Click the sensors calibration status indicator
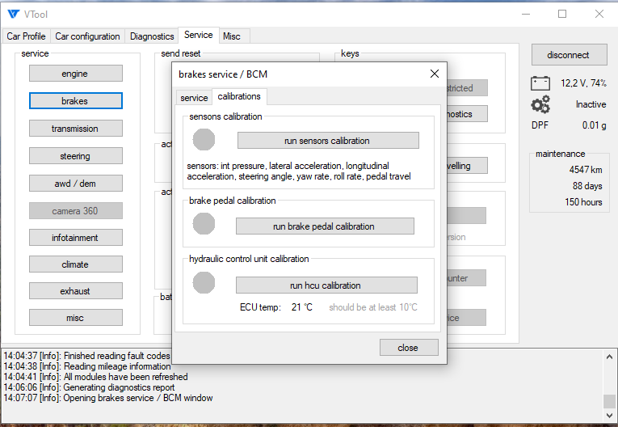This screenshot has width=618, height=427. click(x=204, y=140)
